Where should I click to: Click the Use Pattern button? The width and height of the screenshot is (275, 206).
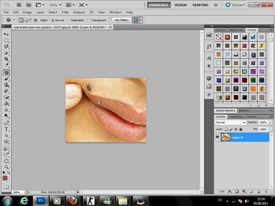click(121, 20)
